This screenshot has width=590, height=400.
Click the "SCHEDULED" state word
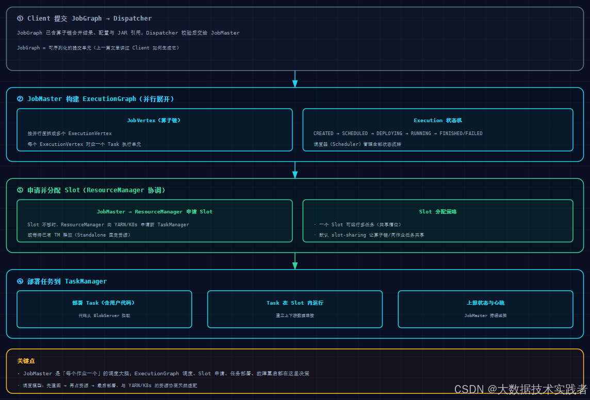pos(355,134)
